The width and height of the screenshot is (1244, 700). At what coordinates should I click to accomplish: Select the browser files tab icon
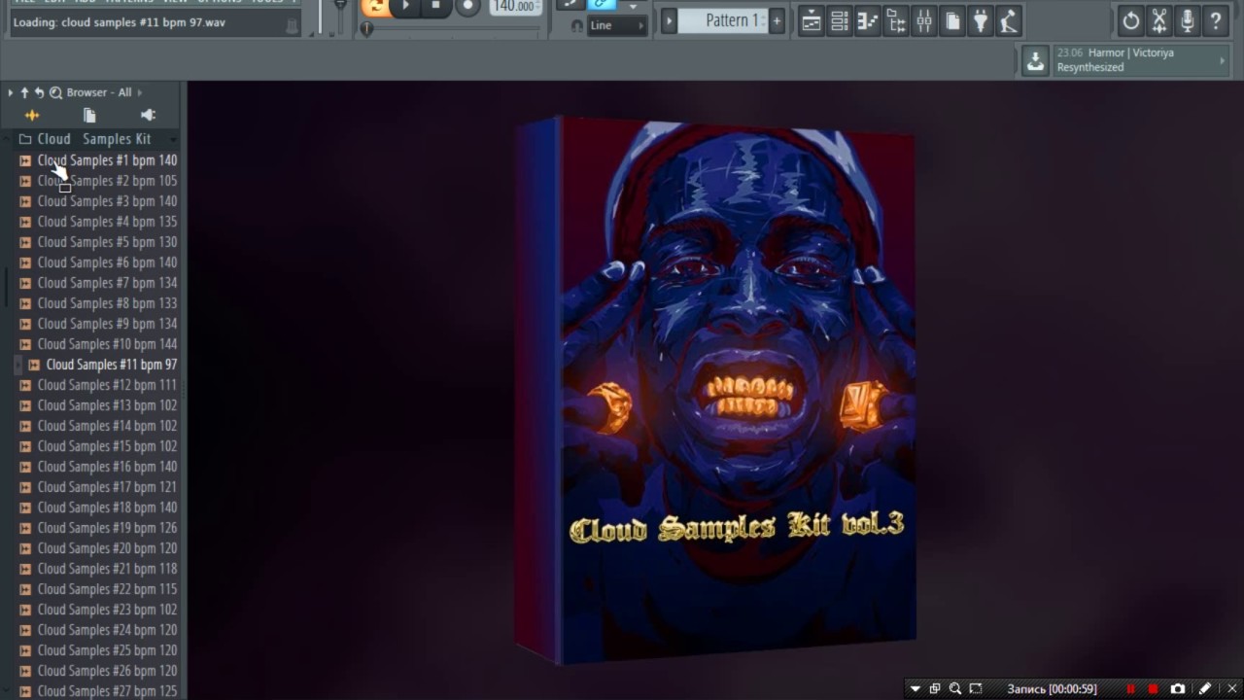click(89, 115)
